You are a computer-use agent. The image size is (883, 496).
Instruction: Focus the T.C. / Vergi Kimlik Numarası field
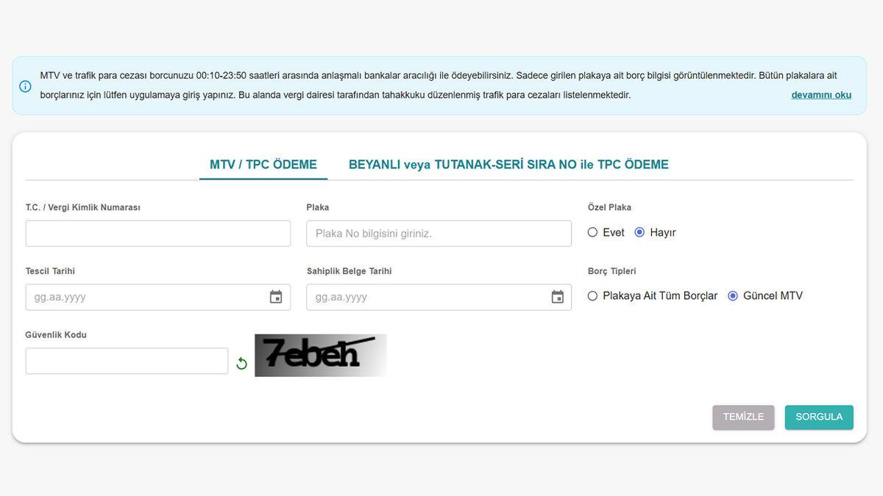tap(158, 234)
